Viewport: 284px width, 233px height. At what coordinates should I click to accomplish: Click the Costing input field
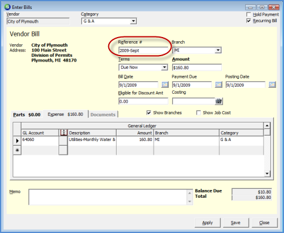coord(194,102)
